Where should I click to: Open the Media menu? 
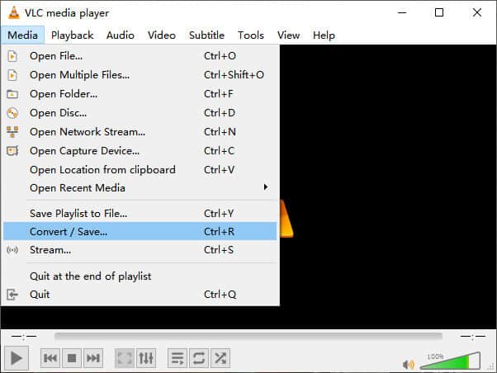22,35
